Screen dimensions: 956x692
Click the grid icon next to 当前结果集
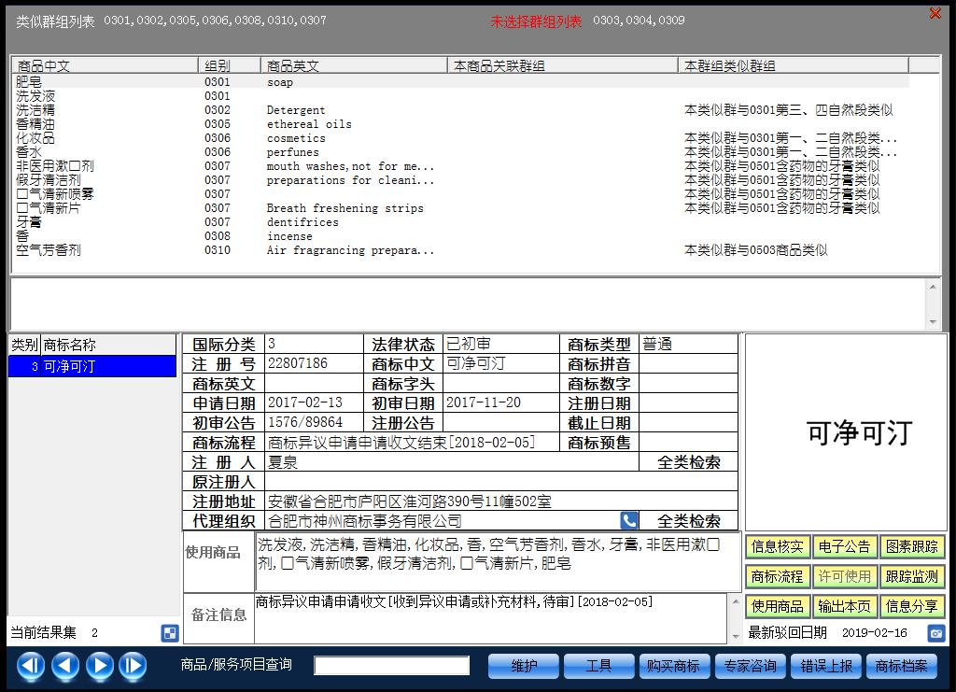click(x=170, y=633)
